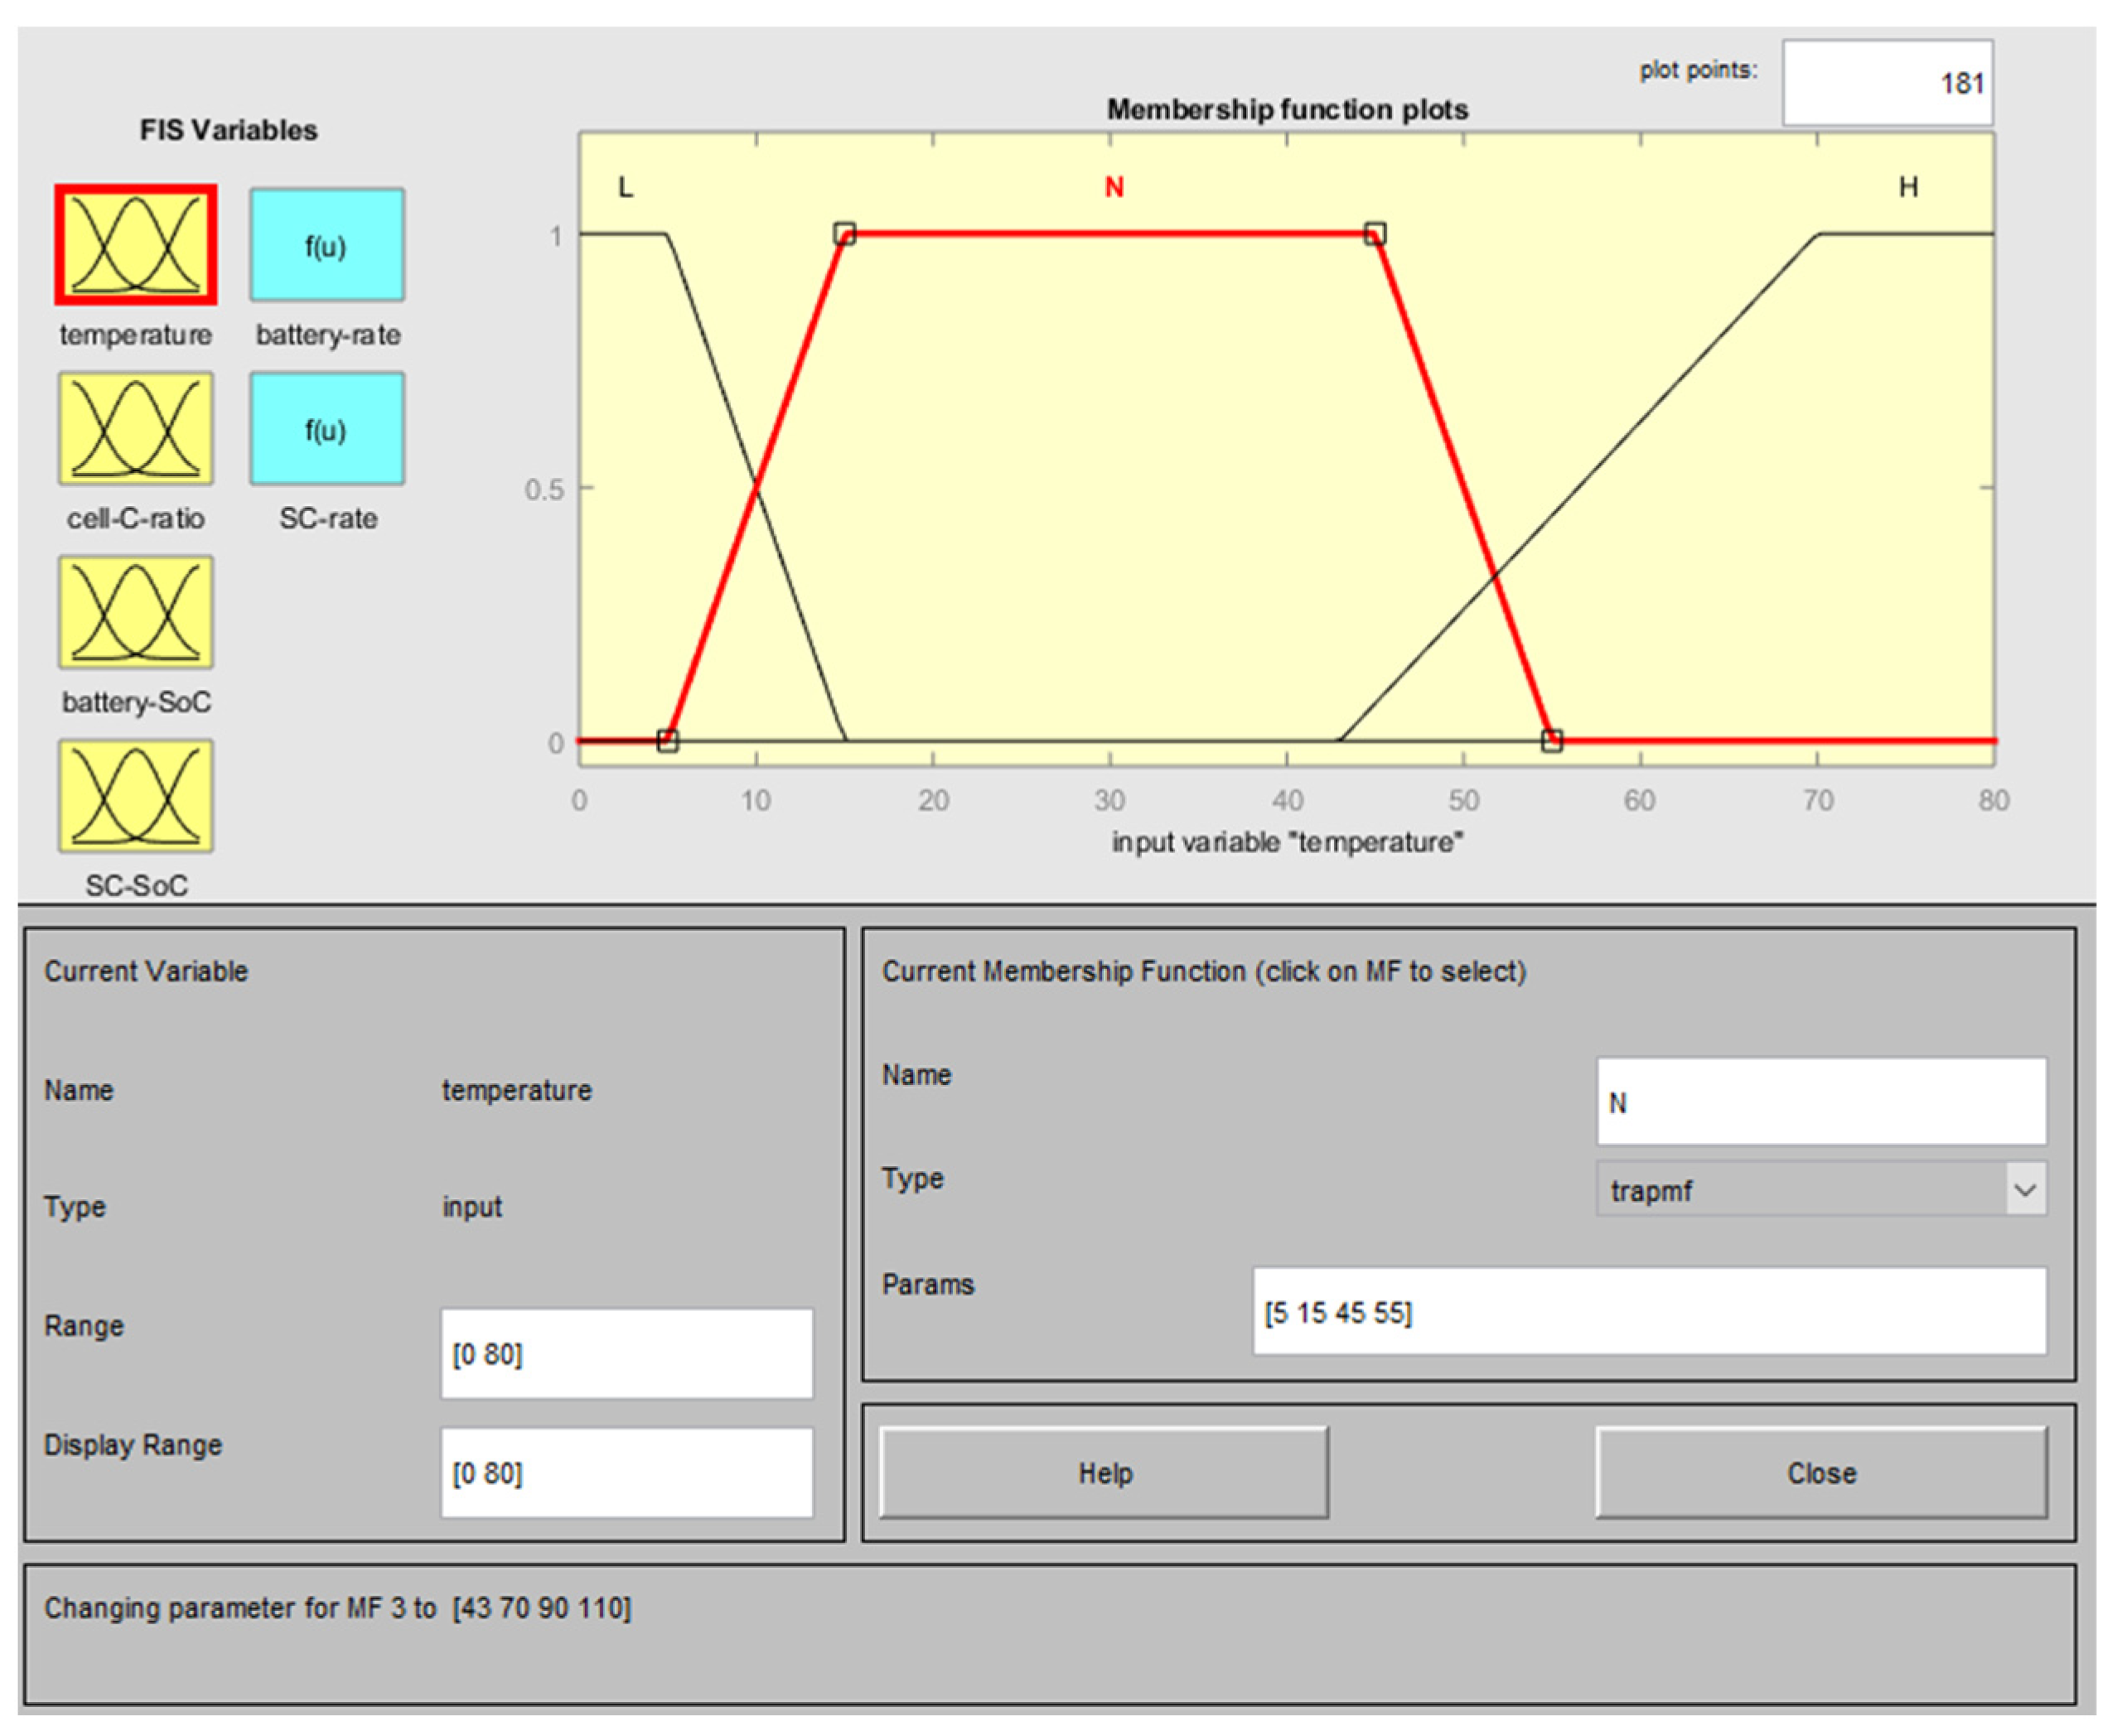
Task: Select the L membership function label
Action: (x=626, y=187)
